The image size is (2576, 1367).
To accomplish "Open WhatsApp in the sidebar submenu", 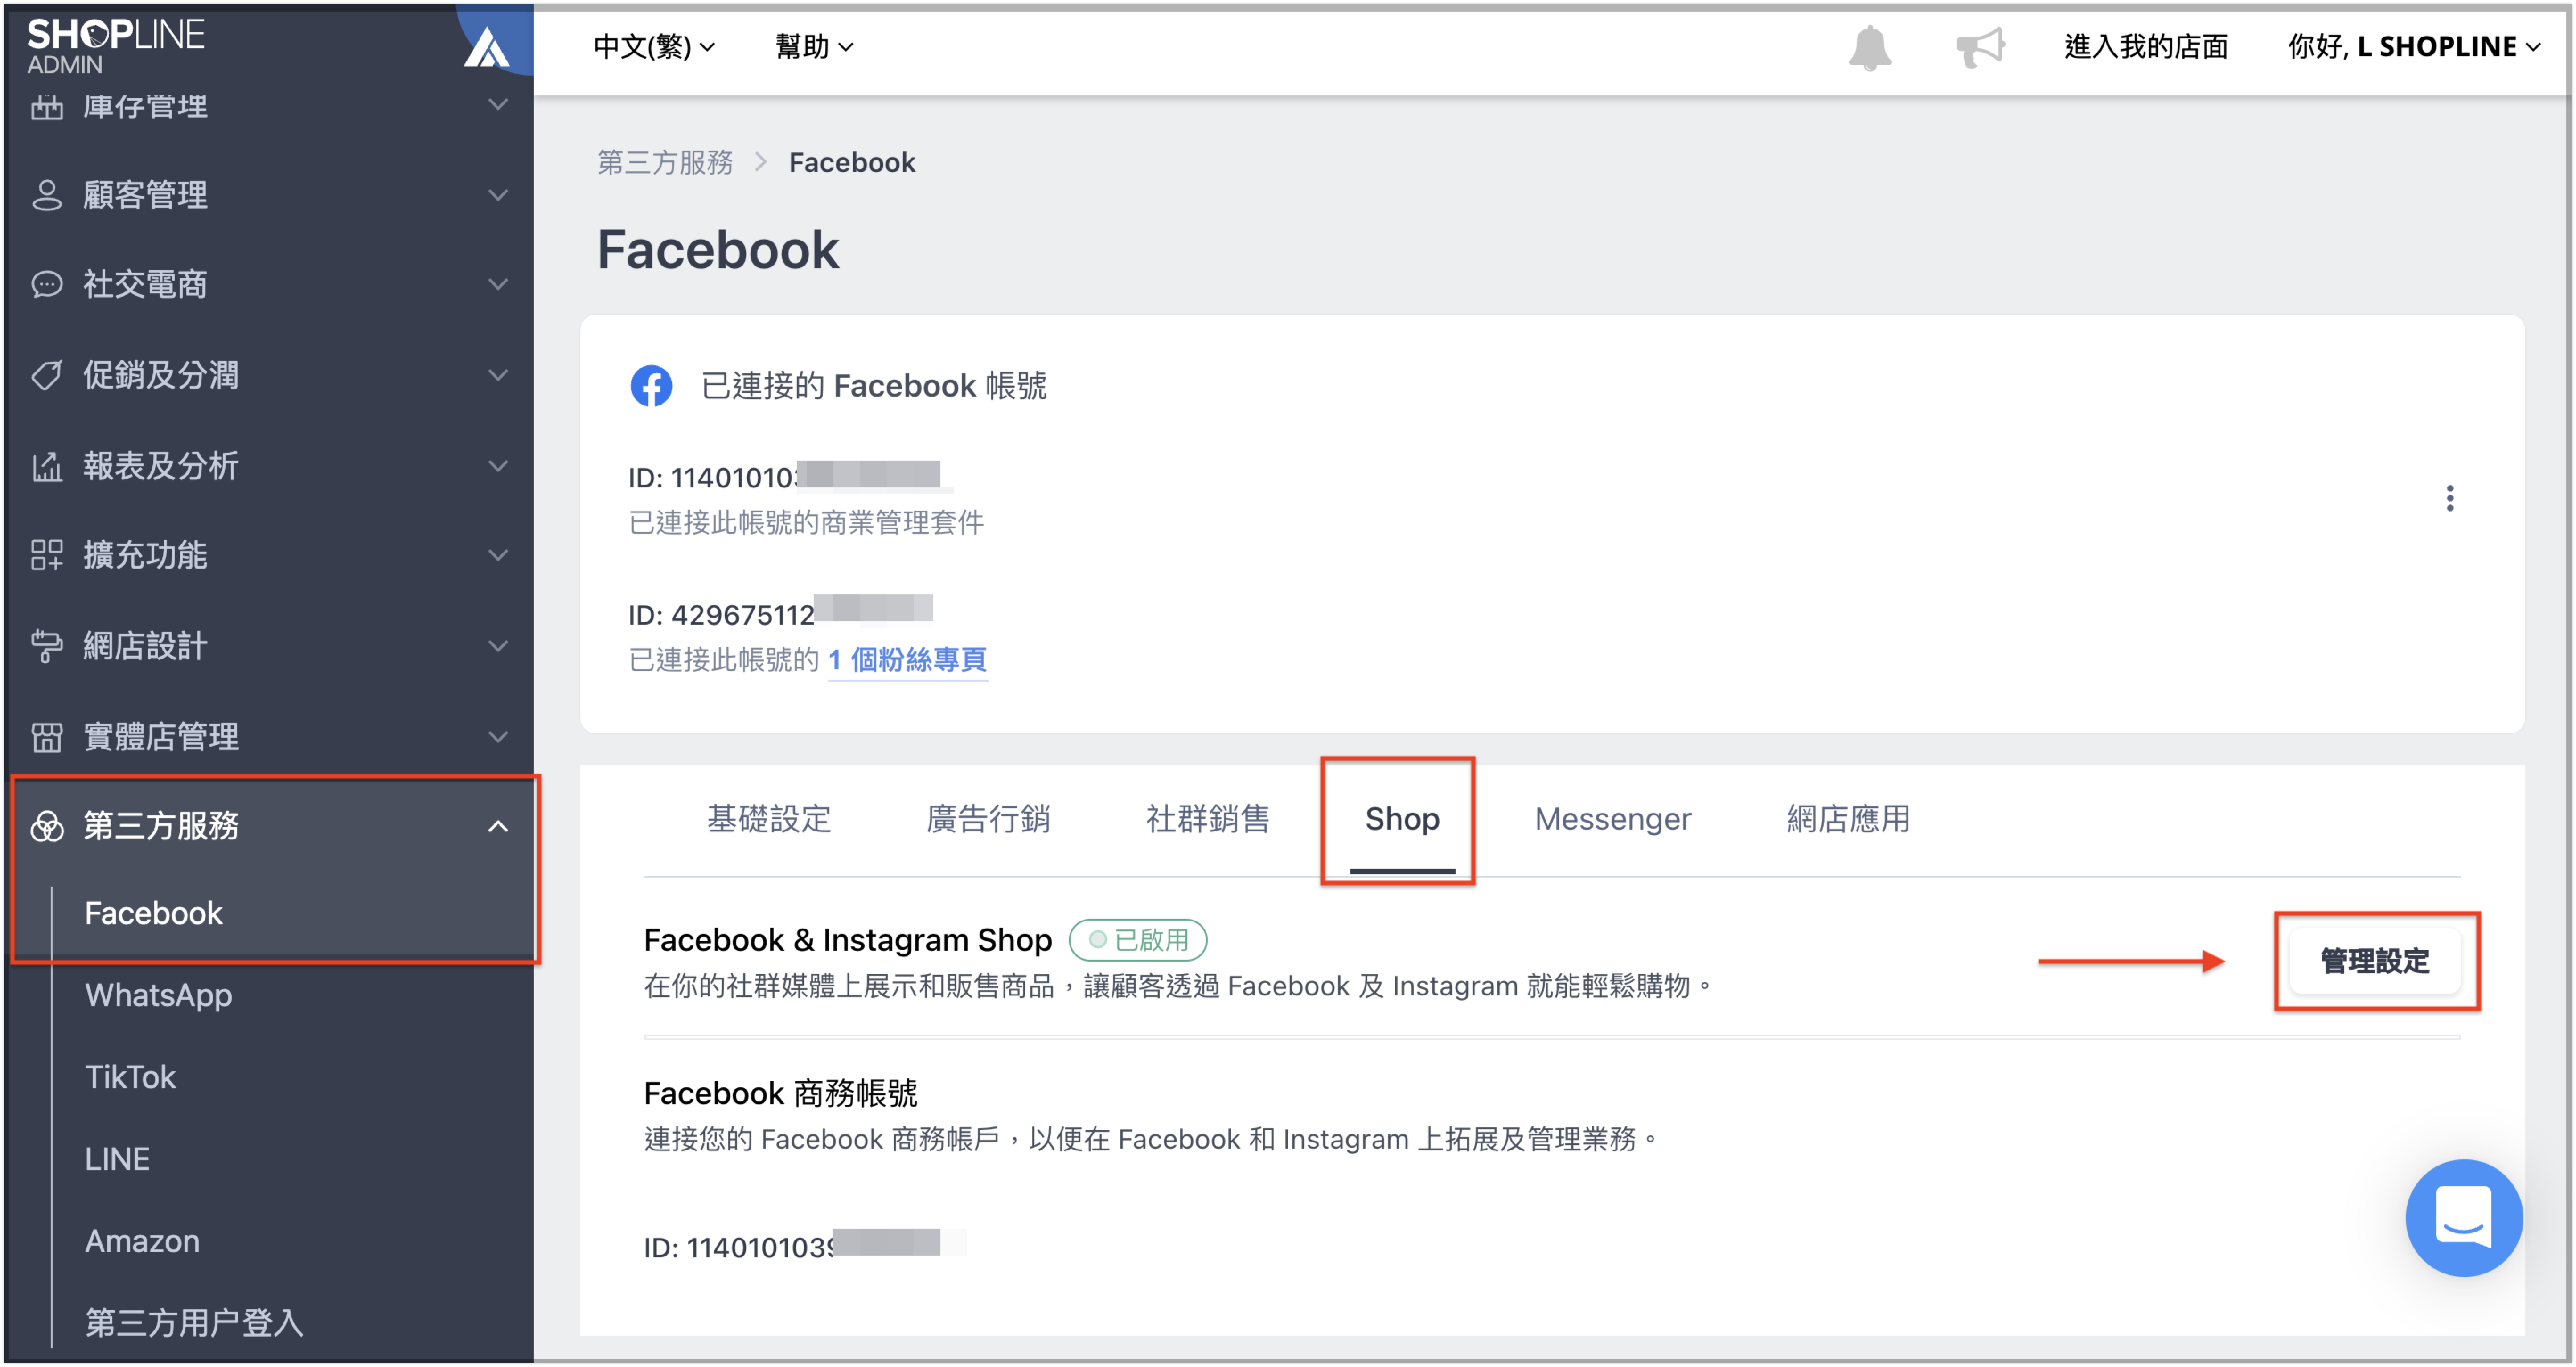I will coord(158,995).
